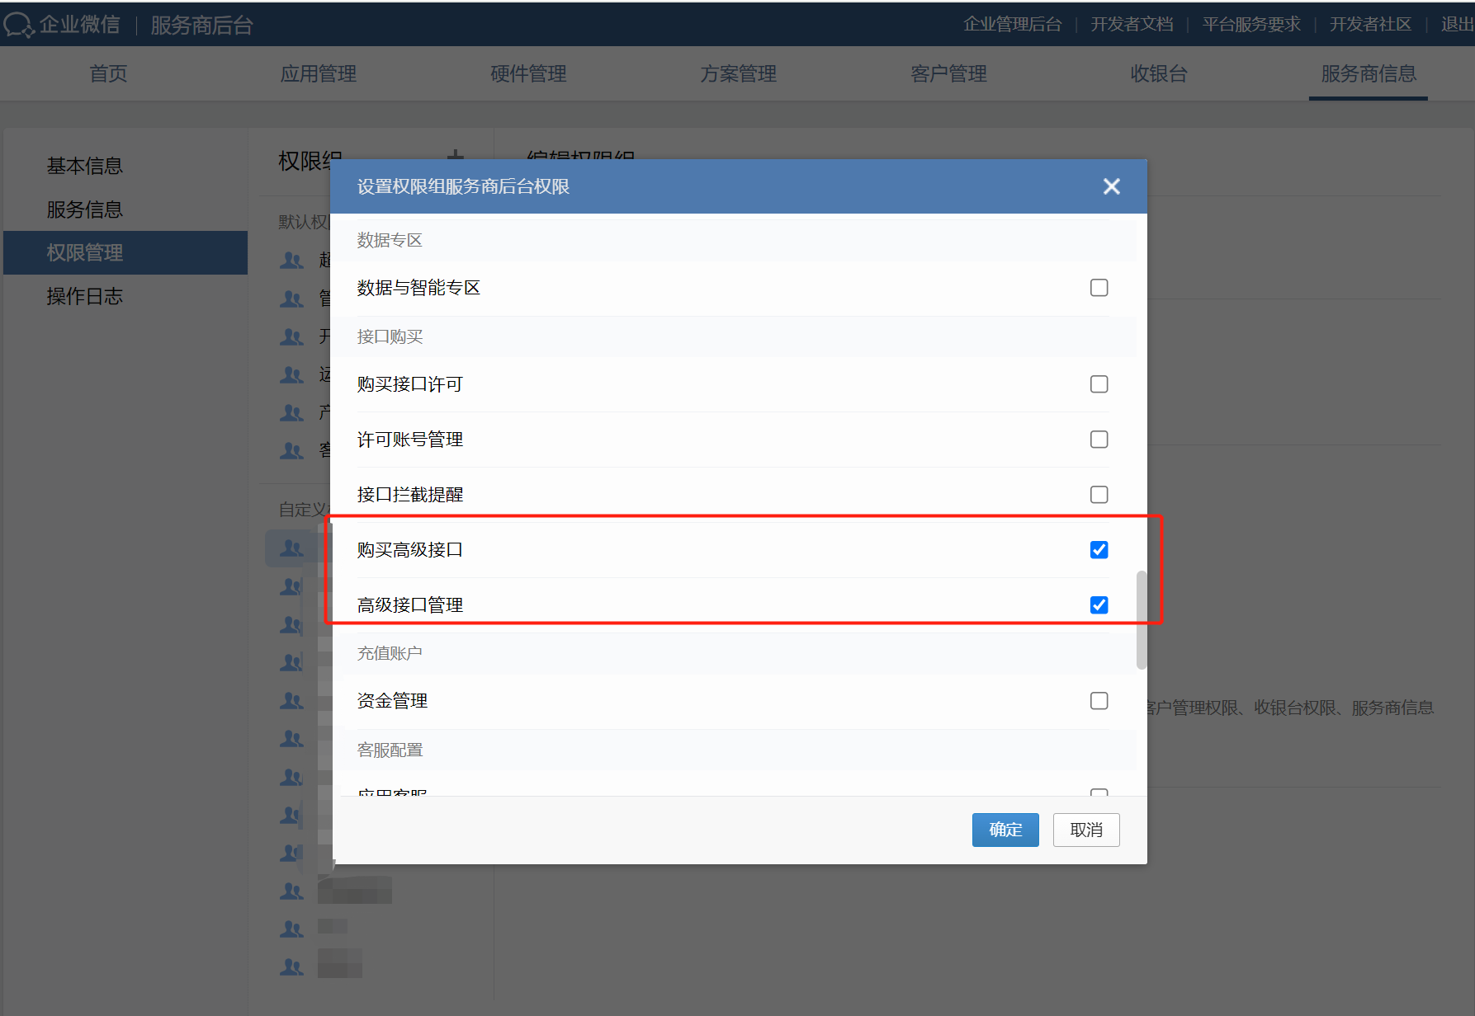Switch to the 客户管理 tab
Screen dimensions: 1475x1016
pos(948,74)
